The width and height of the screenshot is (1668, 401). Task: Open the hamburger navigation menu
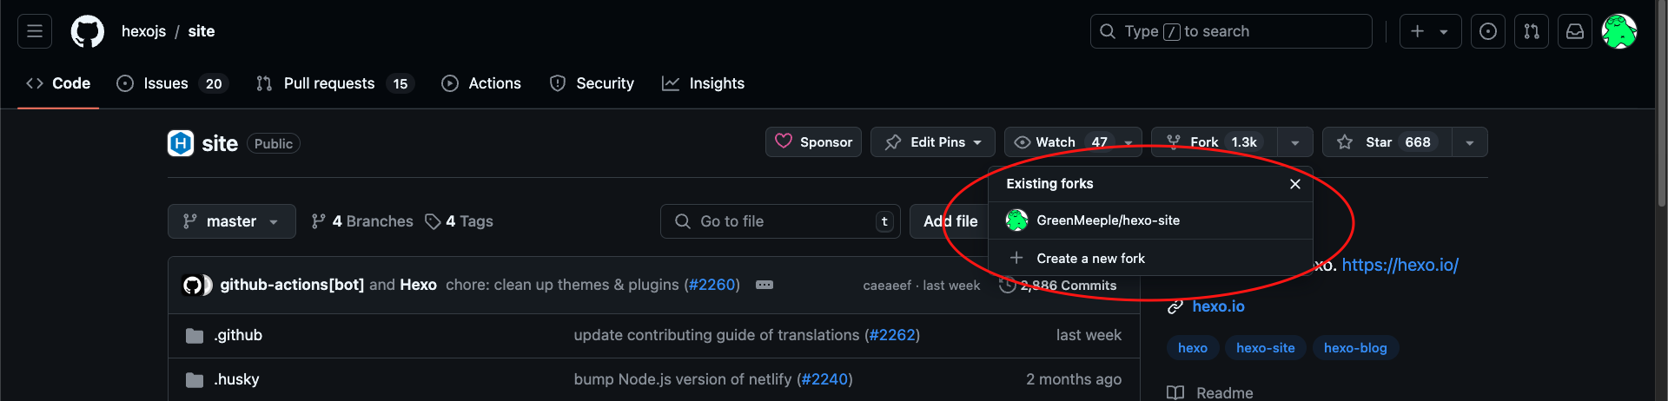point(35,31)
